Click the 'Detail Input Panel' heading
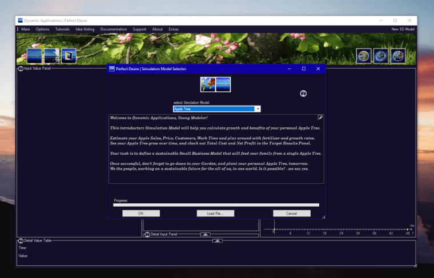The width and height of the screenshot is (434, 278). tap(164, 234)
